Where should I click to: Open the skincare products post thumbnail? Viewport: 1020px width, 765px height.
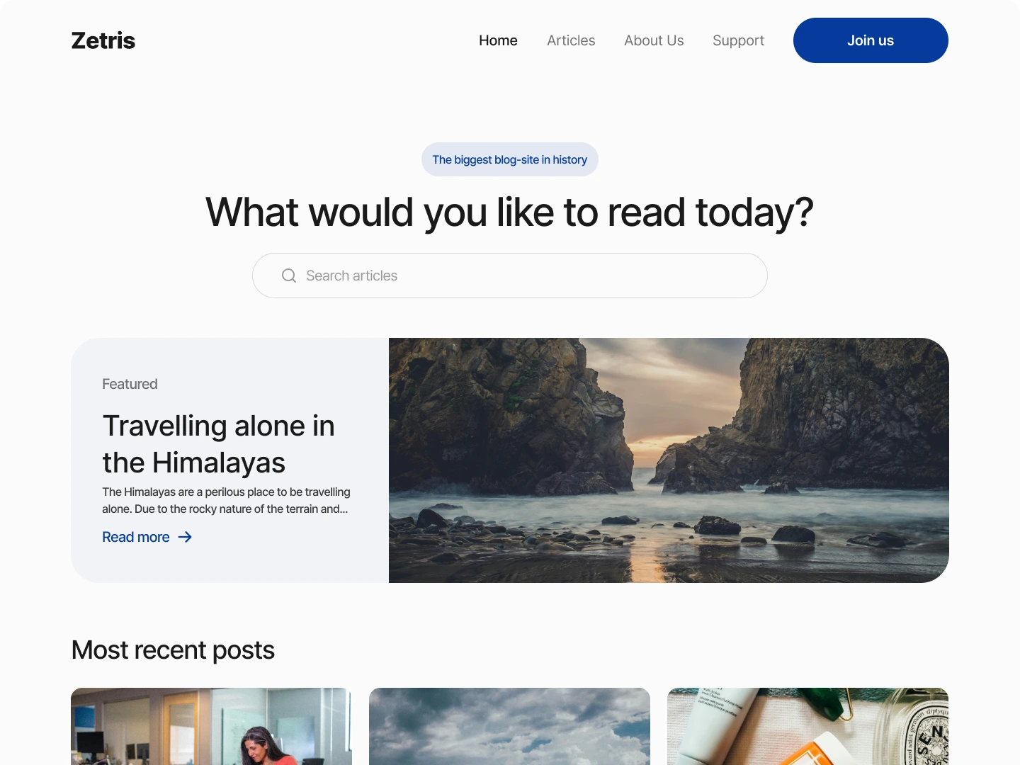(807, 726)
